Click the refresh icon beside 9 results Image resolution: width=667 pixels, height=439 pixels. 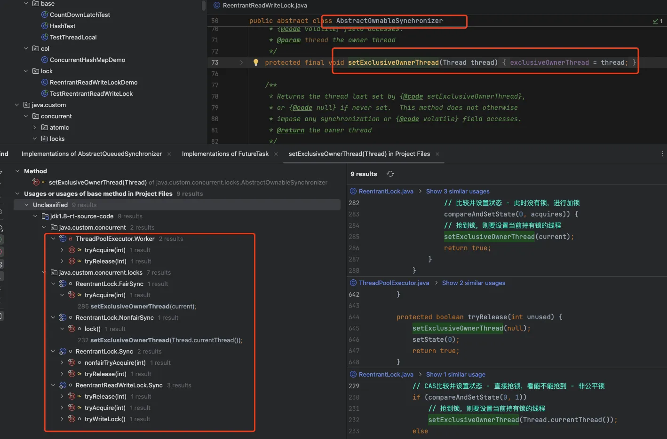coord(390,174)
